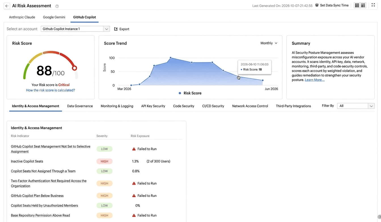Click the Export icon

tap(116, 29)
